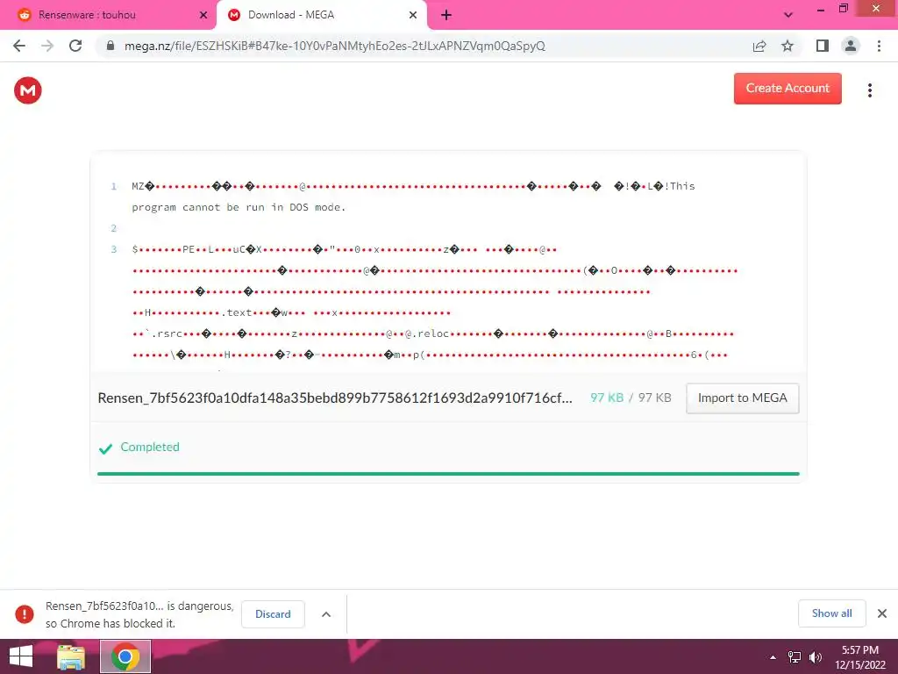Image resolution: width=898 pixels, height=674 pixels.
Task: Open MEGA page three-dot options menu
Action: [x=869, y=90]
